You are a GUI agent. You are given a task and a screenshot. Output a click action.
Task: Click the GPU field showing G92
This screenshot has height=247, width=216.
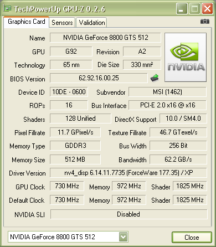click(x=71, y=52)
